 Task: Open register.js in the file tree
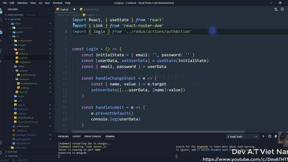tap(25, 62)
